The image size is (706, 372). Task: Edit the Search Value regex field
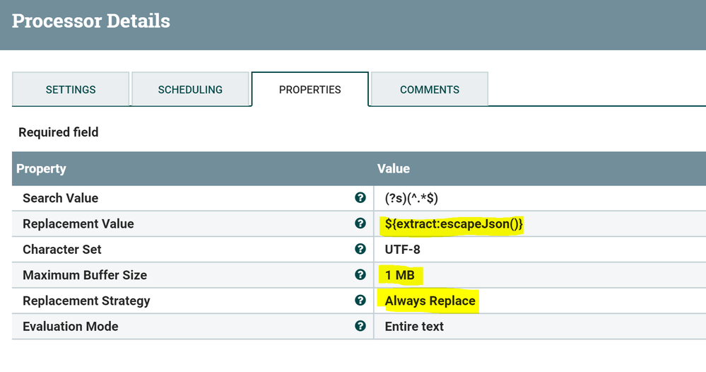pyautogui.click(x=411, y=198)
